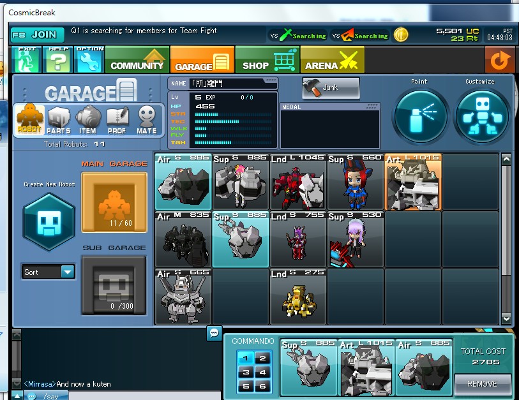Screen dimensions: 519x400
Task: Select Air S 885 robot in garage grid
Action: pos(183,182)
